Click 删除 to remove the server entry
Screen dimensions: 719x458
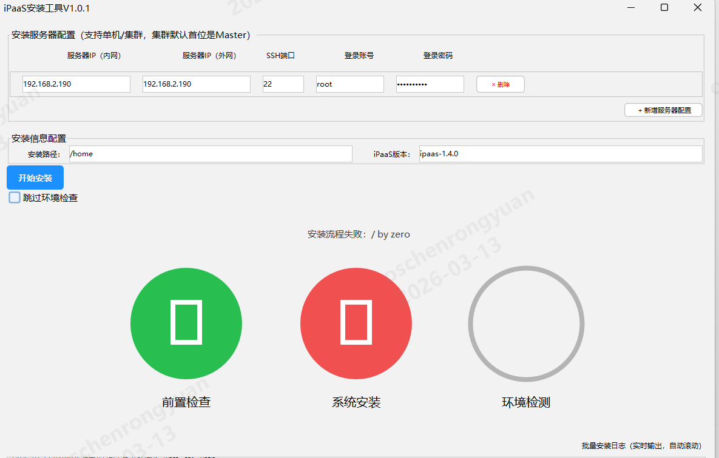click(500, 84)
